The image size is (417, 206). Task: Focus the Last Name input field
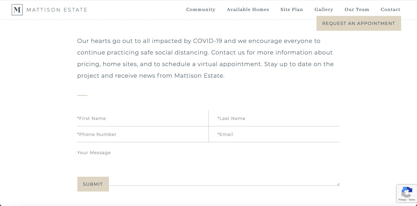coord(274,118)
